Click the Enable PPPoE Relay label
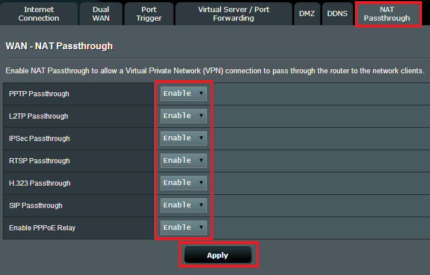Image resolution: width=430 pixels, height=275 pixels. pos(42,228)
